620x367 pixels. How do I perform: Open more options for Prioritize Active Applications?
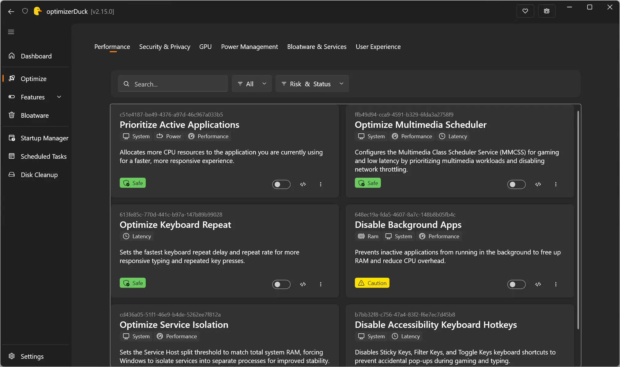click(321, 184)
